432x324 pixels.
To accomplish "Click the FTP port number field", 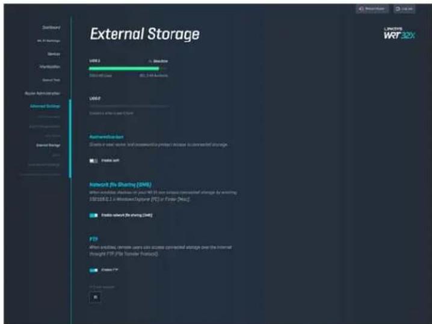I will click(x=95, y=297).
